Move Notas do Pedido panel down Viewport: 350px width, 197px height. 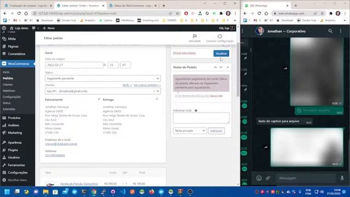pyautogui.click(x=221, y=67)
